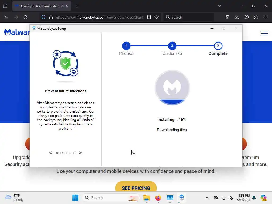This screenshot has height=204, width=272.
Task: Open the Windows Start menu
Action: (75, 198)
